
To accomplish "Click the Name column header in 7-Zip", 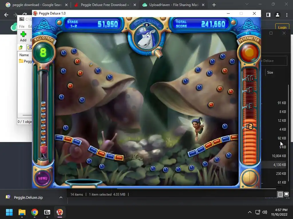I will click(x=24, y=55).
